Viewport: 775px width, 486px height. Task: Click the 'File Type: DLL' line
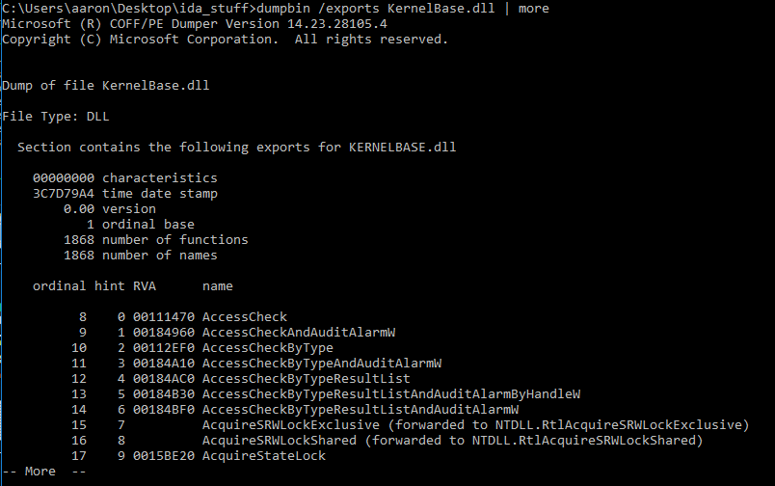[x=56, y=116]
